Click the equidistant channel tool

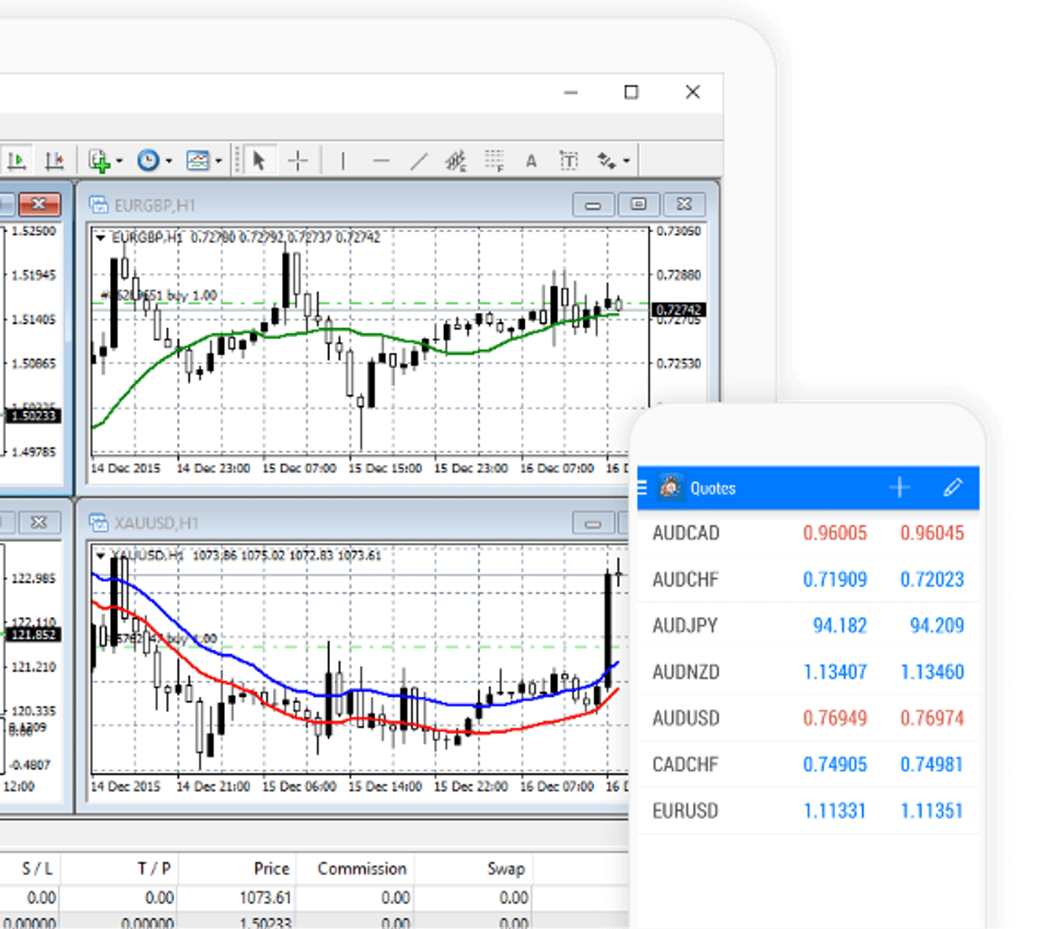(x=456, y=161)
